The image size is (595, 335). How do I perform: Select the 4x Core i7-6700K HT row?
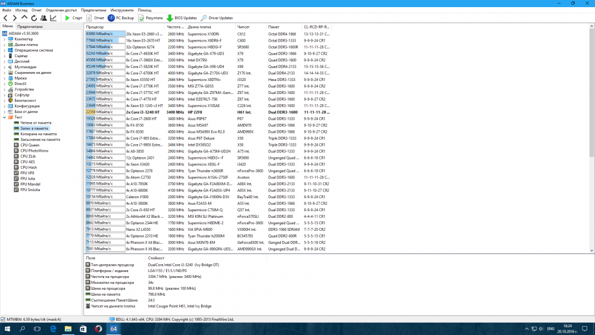pyautogui.click(x=208, y=73)
